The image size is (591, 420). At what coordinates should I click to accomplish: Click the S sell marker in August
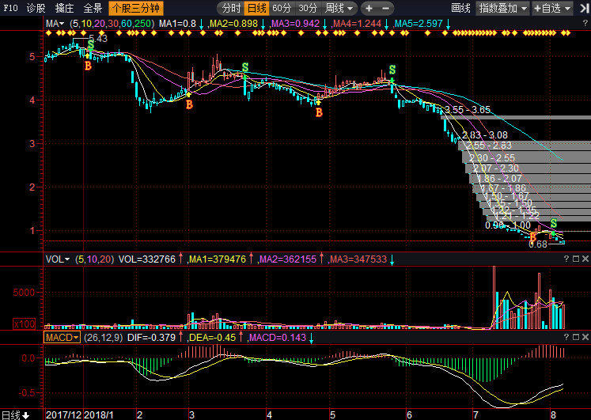pyautogui.click(x=554, y=223)
